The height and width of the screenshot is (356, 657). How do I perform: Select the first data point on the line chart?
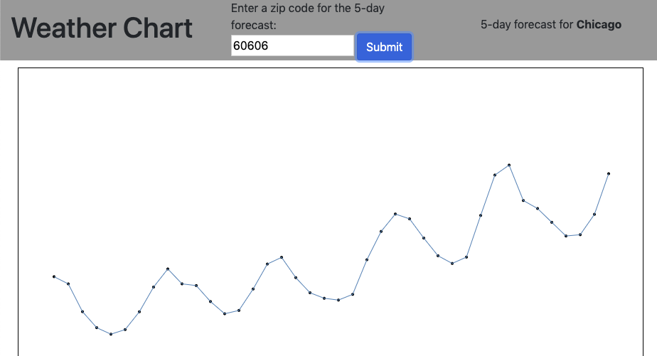pos(54,277)
